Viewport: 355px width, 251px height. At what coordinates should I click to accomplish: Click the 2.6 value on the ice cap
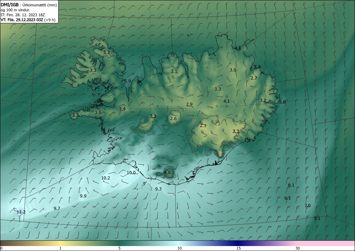pyautogui.click(x=173, y=119)
